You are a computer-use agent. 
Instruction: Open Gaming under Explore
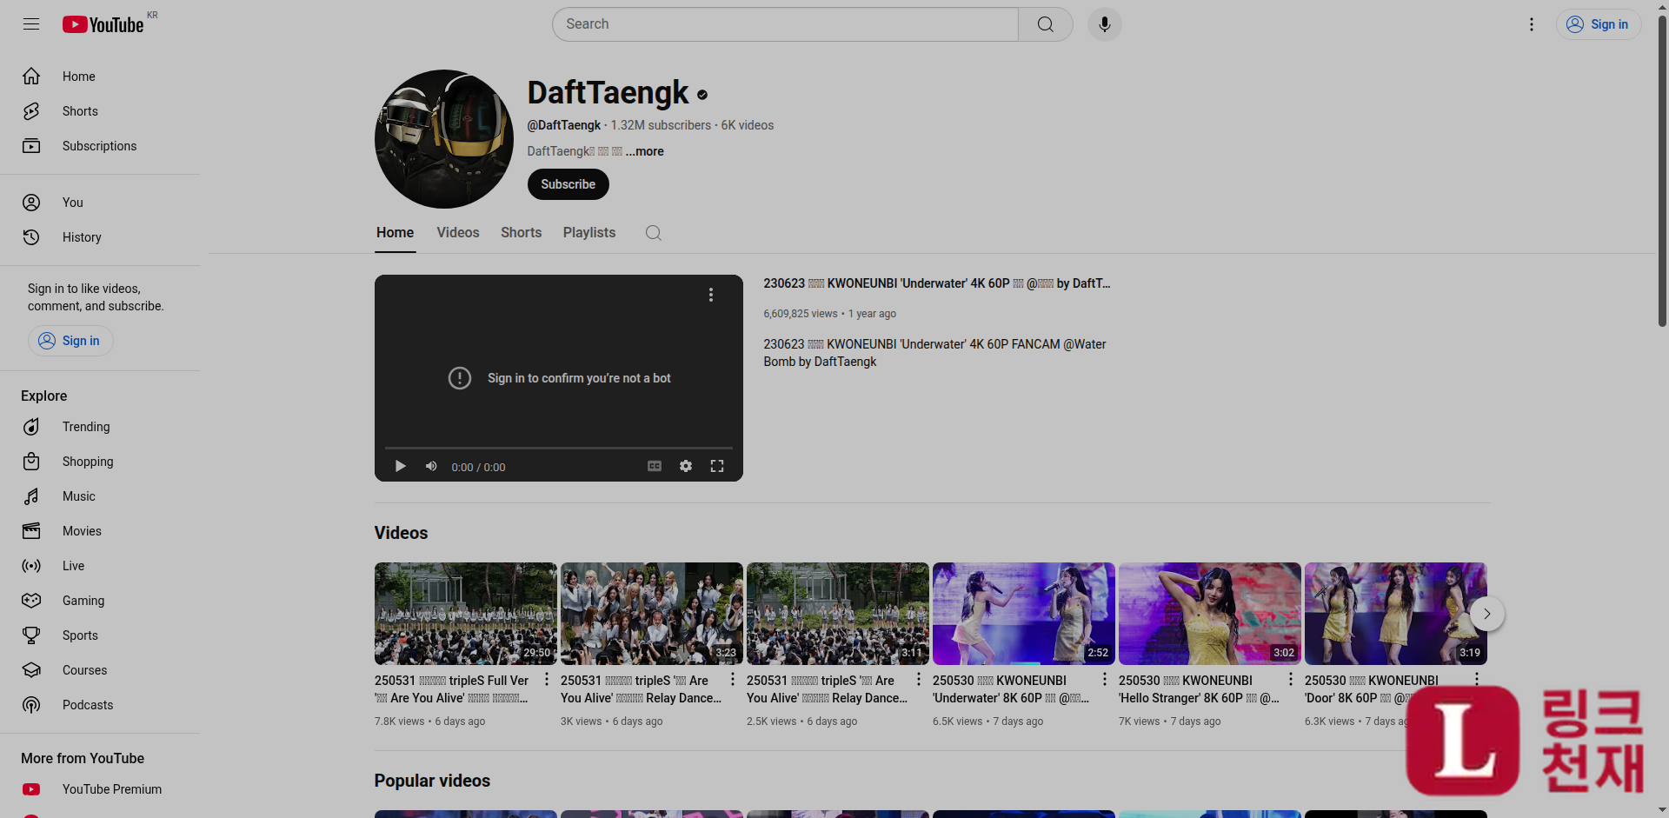[x=100, y=601]
